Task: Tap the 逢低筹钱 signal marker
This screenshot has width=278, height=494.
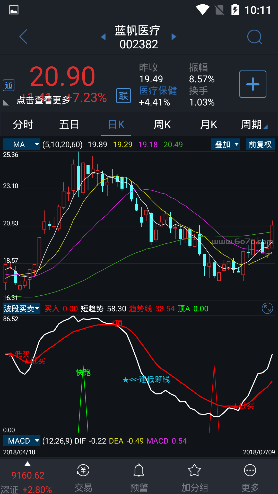Action: [x=146, y=379]
